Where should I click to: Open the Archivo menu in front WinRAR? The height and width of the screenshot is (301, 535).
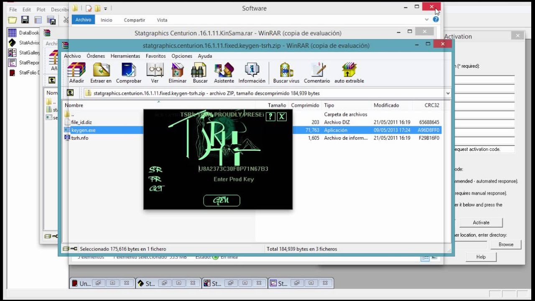[72, 56]
